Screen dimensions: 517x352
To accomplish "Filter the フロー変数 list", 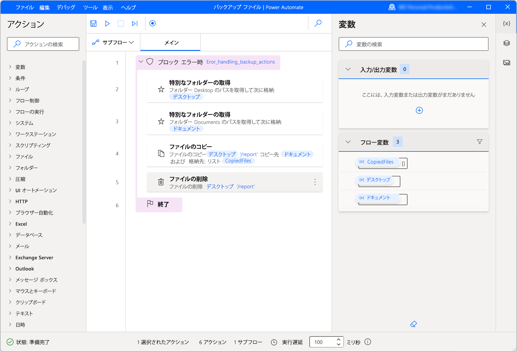I will 479,142.
